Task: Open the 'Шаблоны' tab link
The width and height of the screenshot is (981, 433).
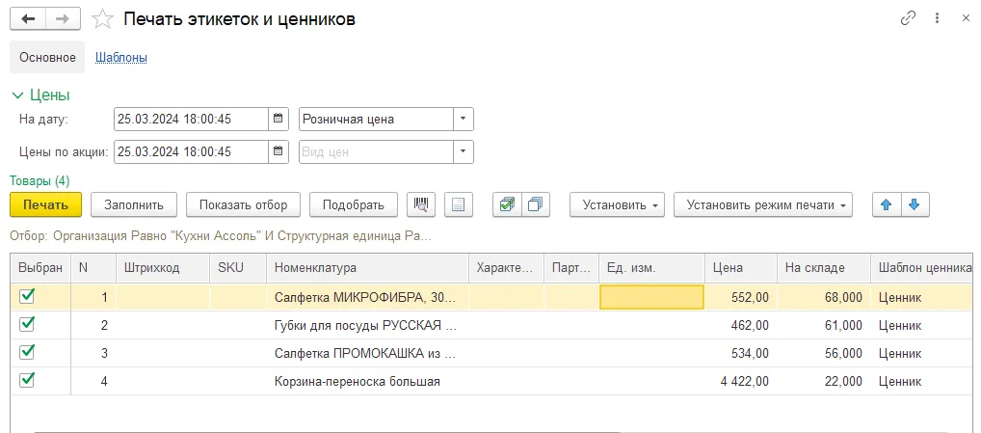Action: pos(120,58)
